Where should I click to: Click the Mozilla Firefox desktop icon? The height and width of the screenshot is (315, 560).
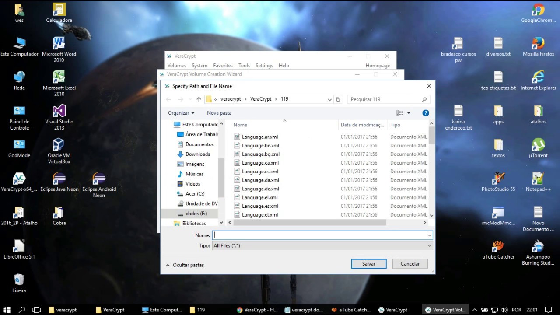538,47
